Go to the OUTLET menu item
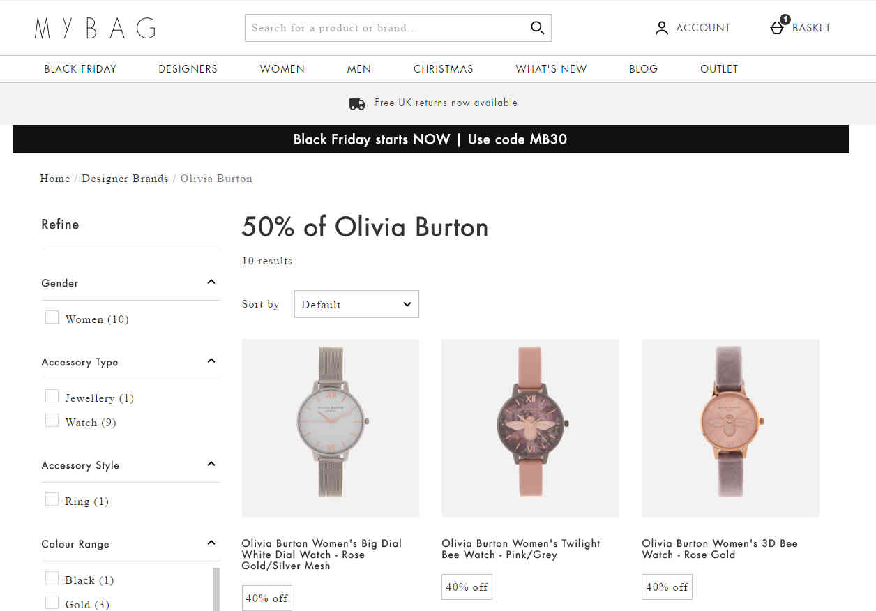The height and width of the screenshot is (611, 876). tap(719, 69)
